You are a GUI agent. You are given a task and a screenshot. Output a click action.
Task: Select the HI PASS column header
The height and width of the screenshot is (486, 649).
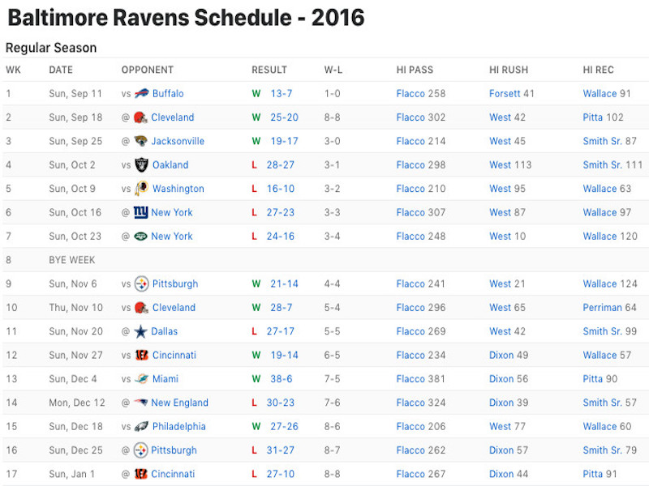coord(415,70)
